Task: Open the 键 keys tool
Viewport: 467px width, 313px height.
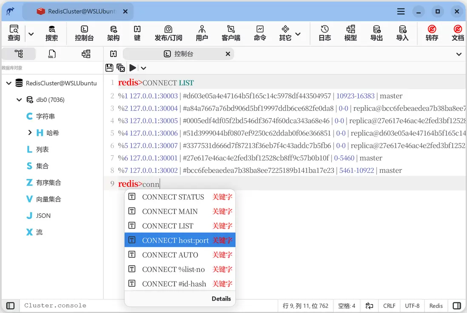Action: point(137,33)
